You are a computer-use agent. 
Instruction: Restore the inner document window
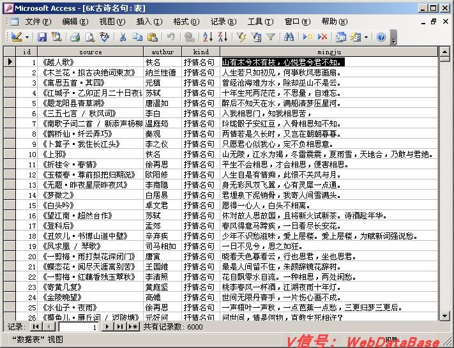[x=434, y=22]
